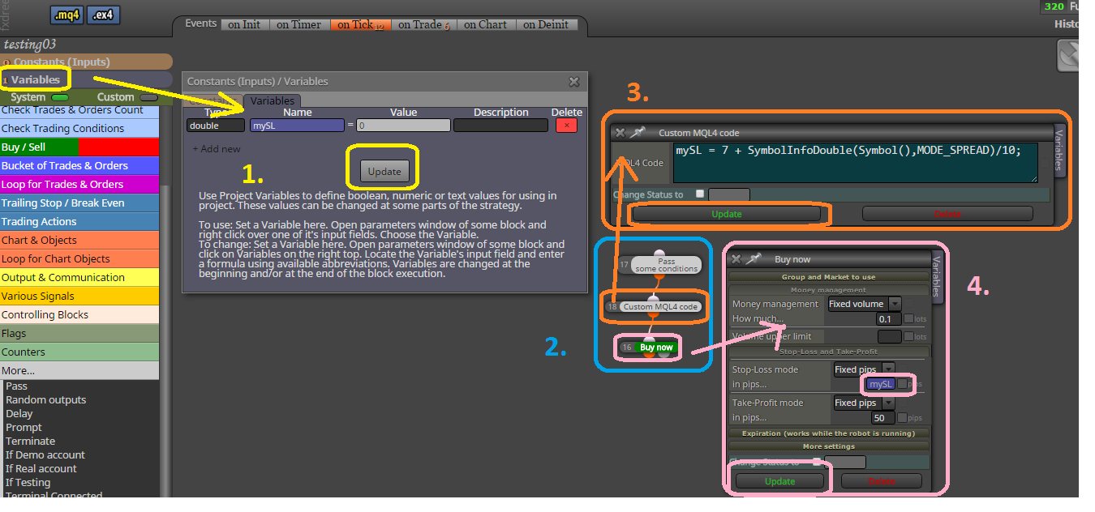Open the Flags category
The image size is (1095, 512).
(79, 333)
